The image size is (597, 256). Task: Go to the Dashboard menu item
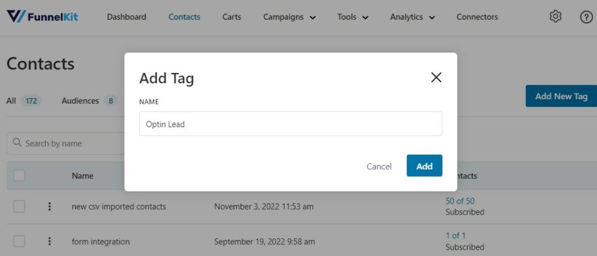point(127,17)
